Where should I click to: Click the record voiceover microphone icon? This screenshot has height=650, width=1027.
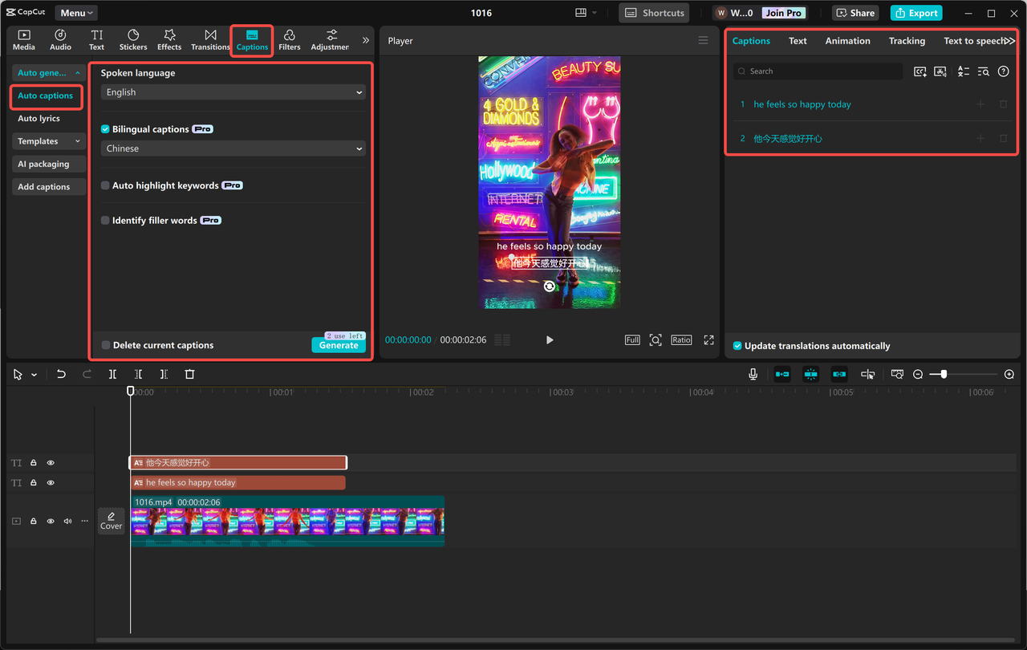pos(753,373)
